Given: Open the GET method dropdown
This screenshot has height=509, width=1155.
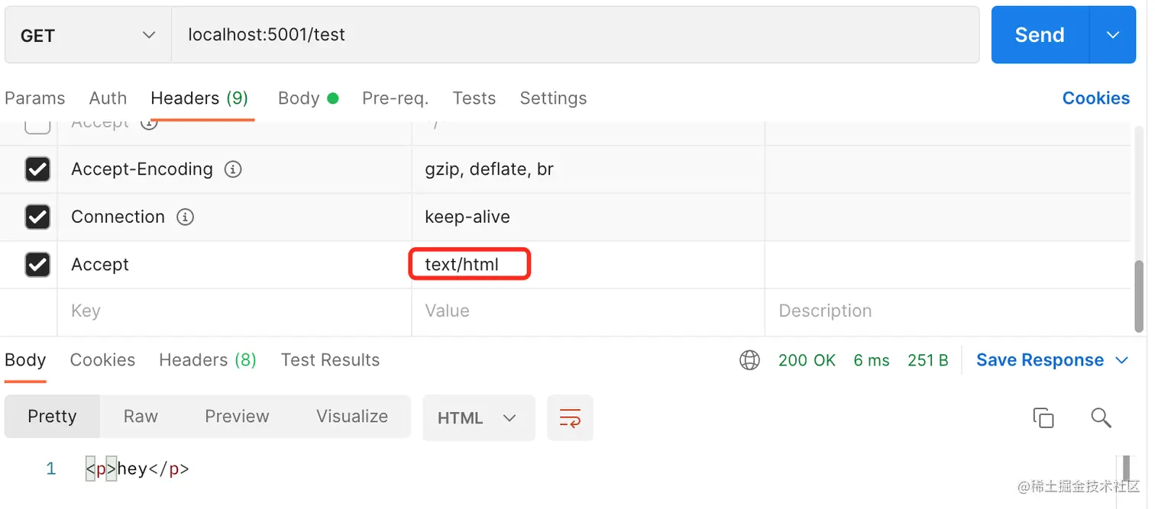Looking at the screenshot, I should 88,35.
